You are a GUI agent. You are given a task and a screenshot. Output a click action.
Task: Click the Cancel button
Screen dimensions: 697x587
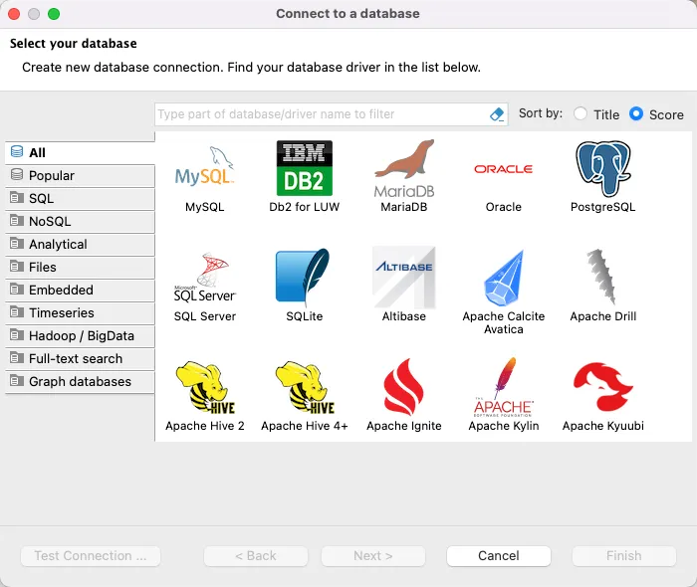pyautogui.click(x=498, y=556)
